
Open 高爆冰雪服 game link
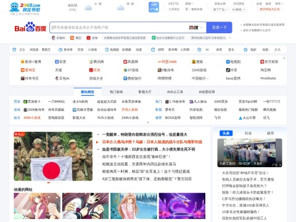pyautogui.click(x=83, y=110)
